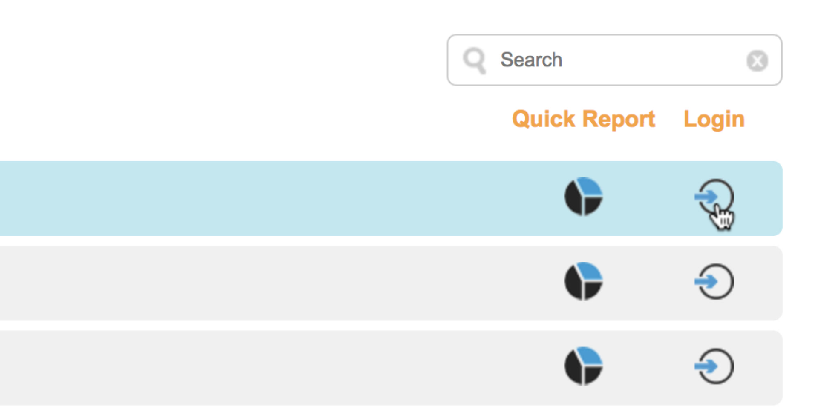The height and width of the screenshot is (409, 818).
Task: Open the pie chart report in the bottom row
Action: [x=583, y=366]
